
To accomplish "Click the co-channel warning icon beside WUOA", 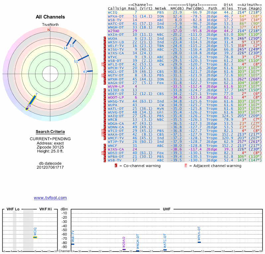I will [x=105, y=38].
